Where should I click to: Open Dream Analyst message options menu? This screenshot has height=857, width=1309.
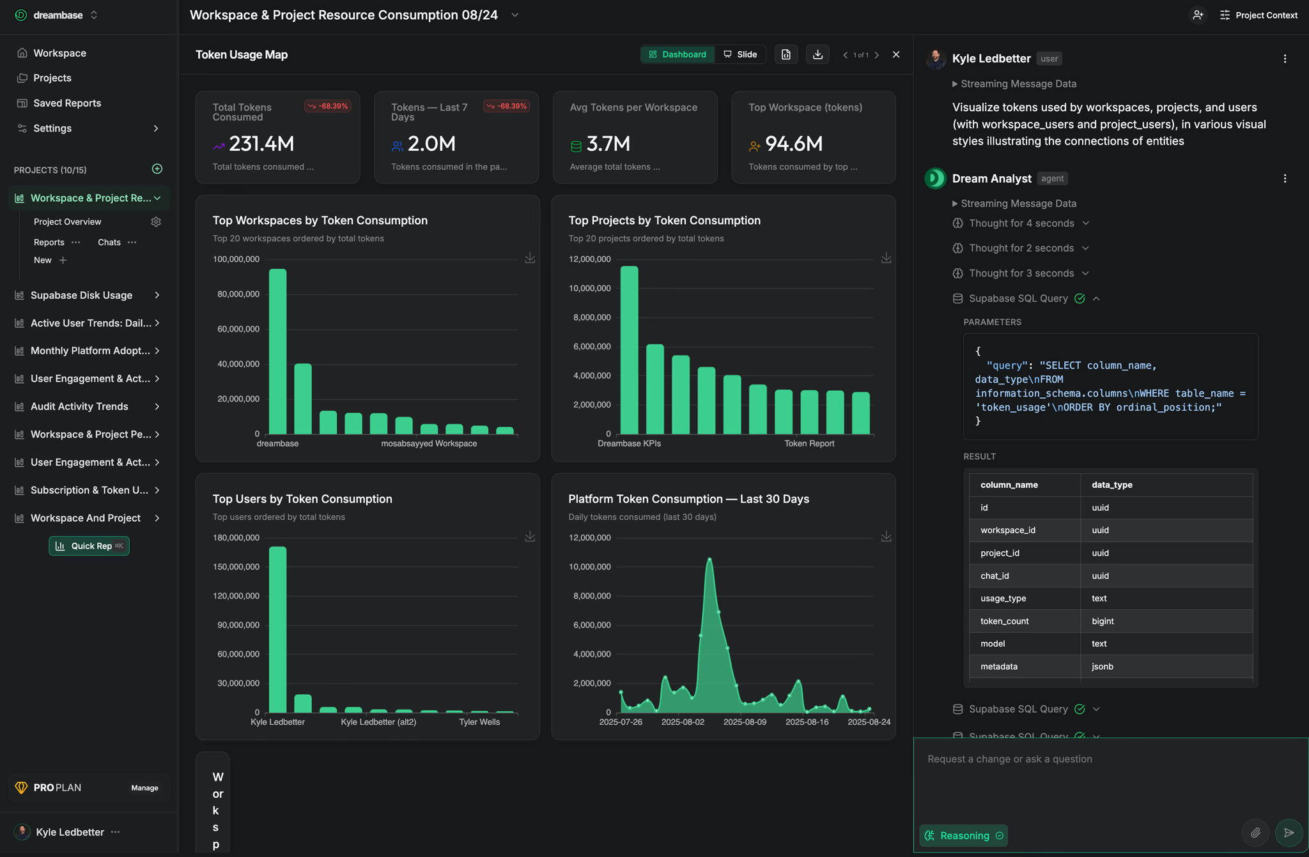click(x=1285, y=179)
